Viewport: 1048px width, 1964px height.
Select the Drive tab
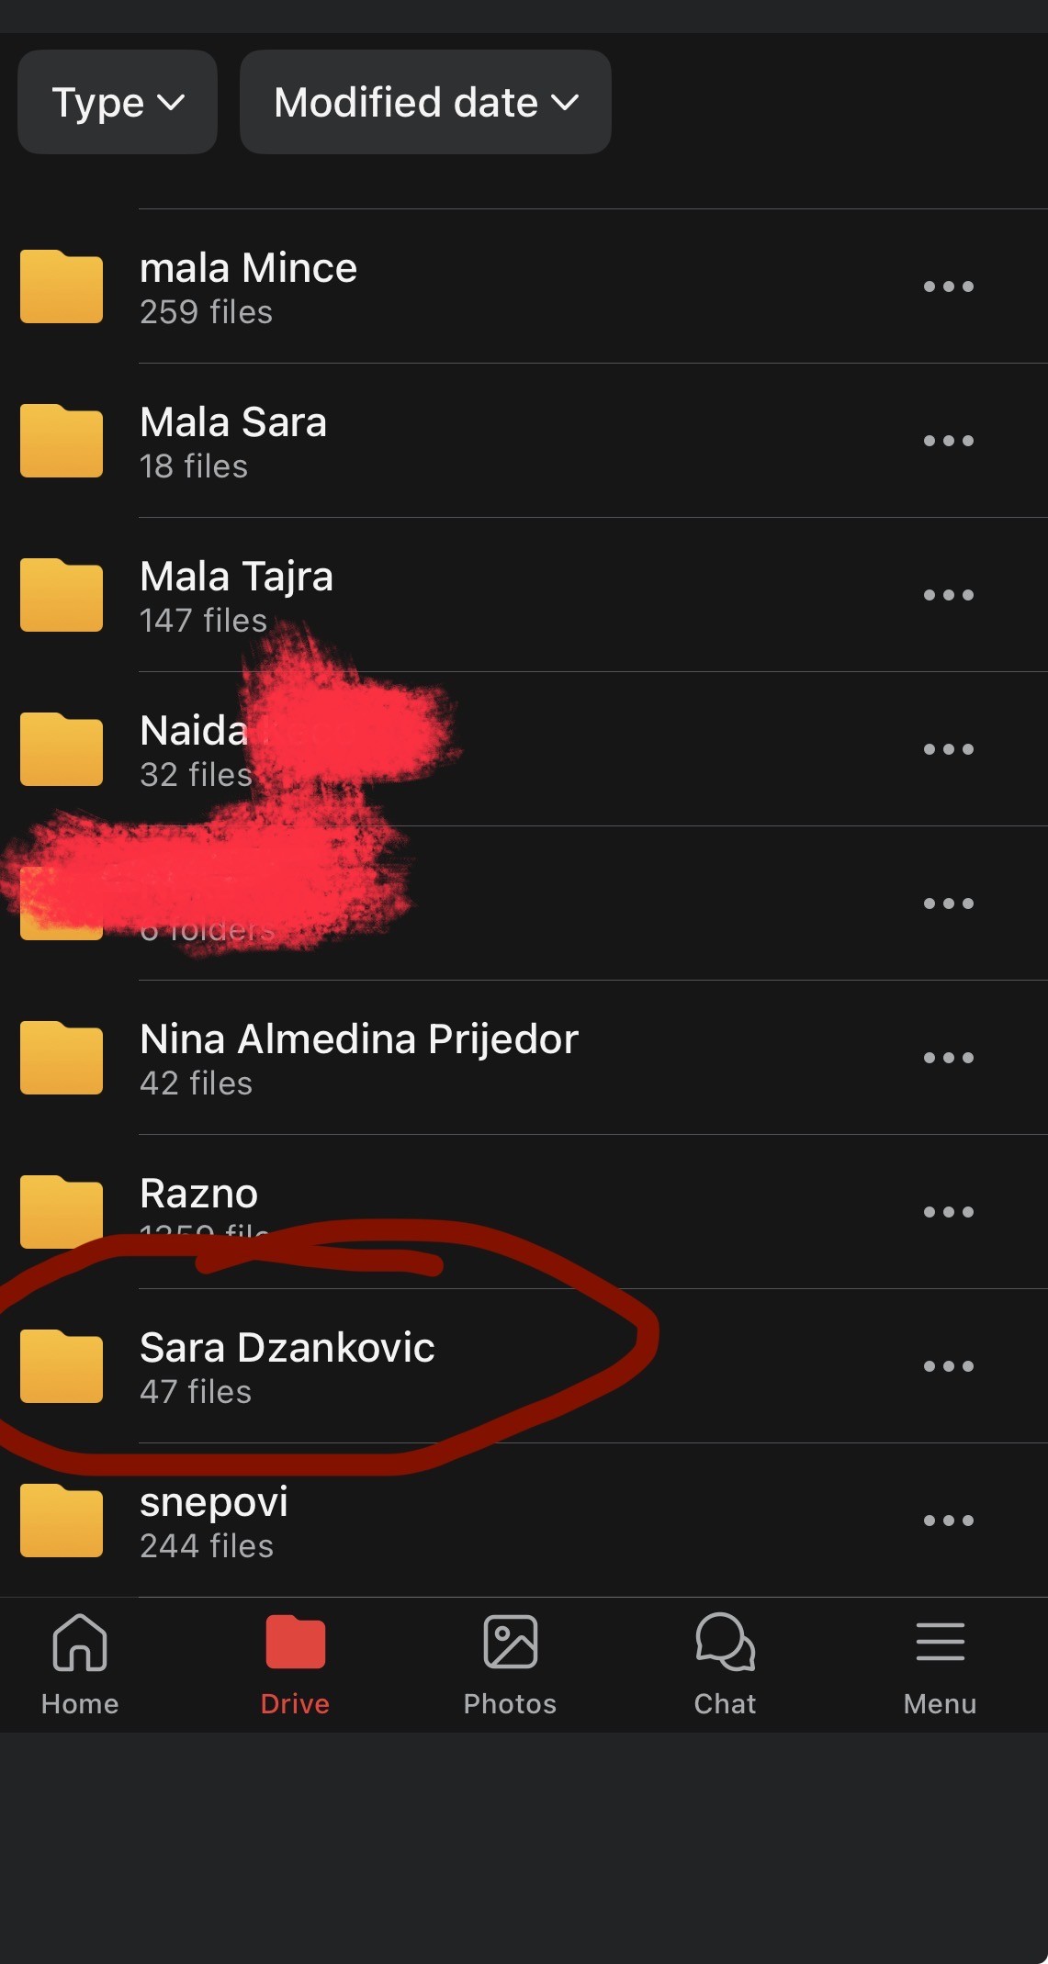[x=295, y=1665]
